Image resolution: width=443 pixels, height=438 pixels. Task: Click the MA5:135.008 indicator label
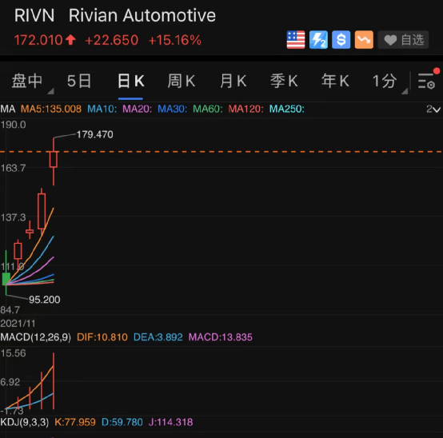coord(51,109)
